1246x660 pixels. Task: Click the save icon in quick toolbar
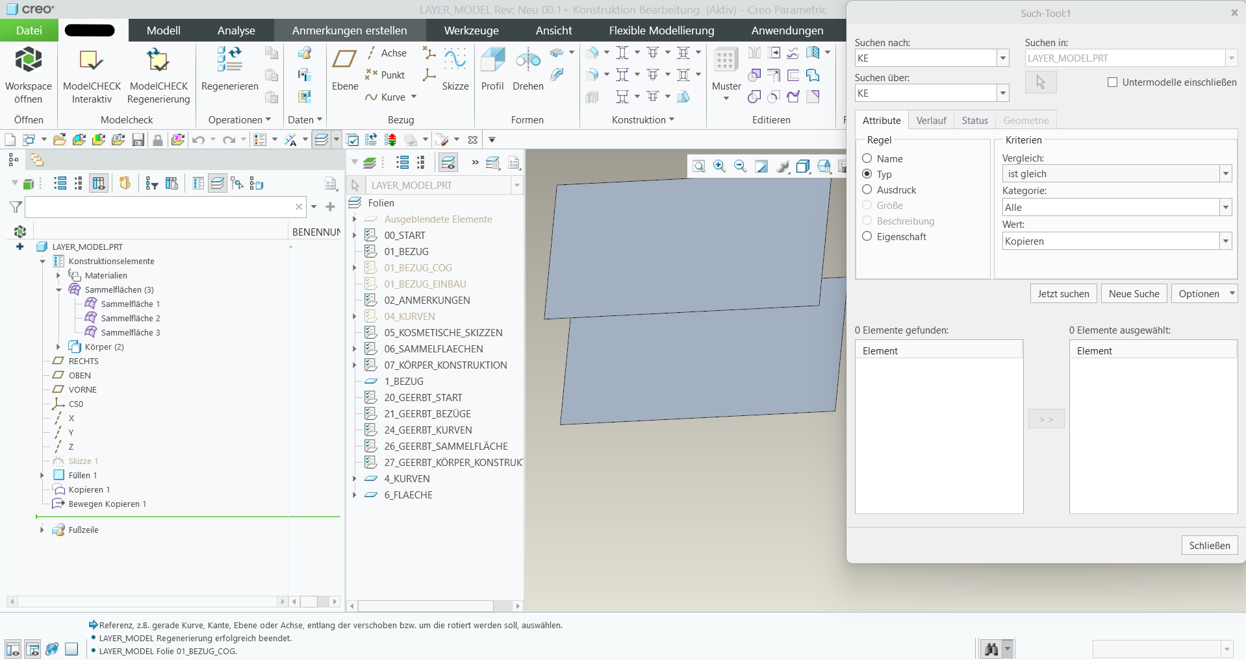pyautogui.click(x=138, y=140)
